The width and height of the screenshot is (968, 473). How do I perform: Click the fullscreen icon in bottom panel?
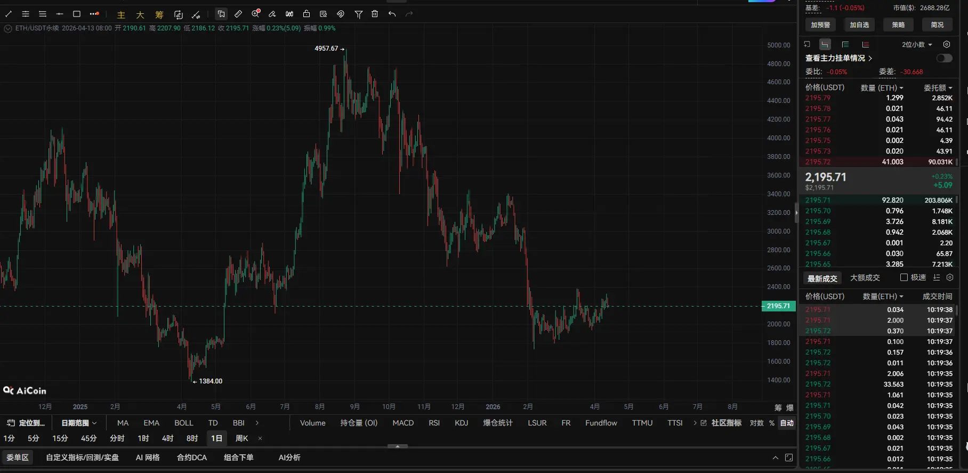tap(789, 458)
